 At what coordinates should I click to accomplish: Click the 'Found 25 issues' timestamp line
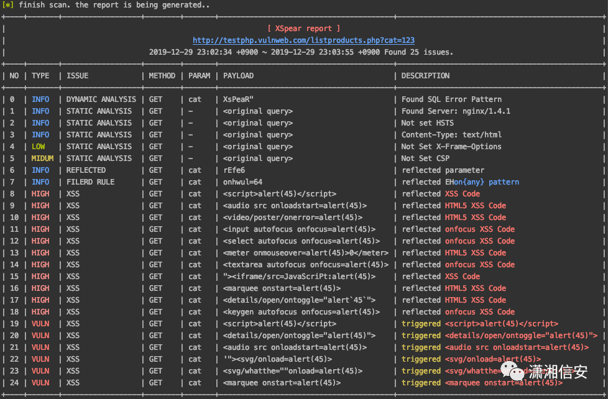click(301, 52)
